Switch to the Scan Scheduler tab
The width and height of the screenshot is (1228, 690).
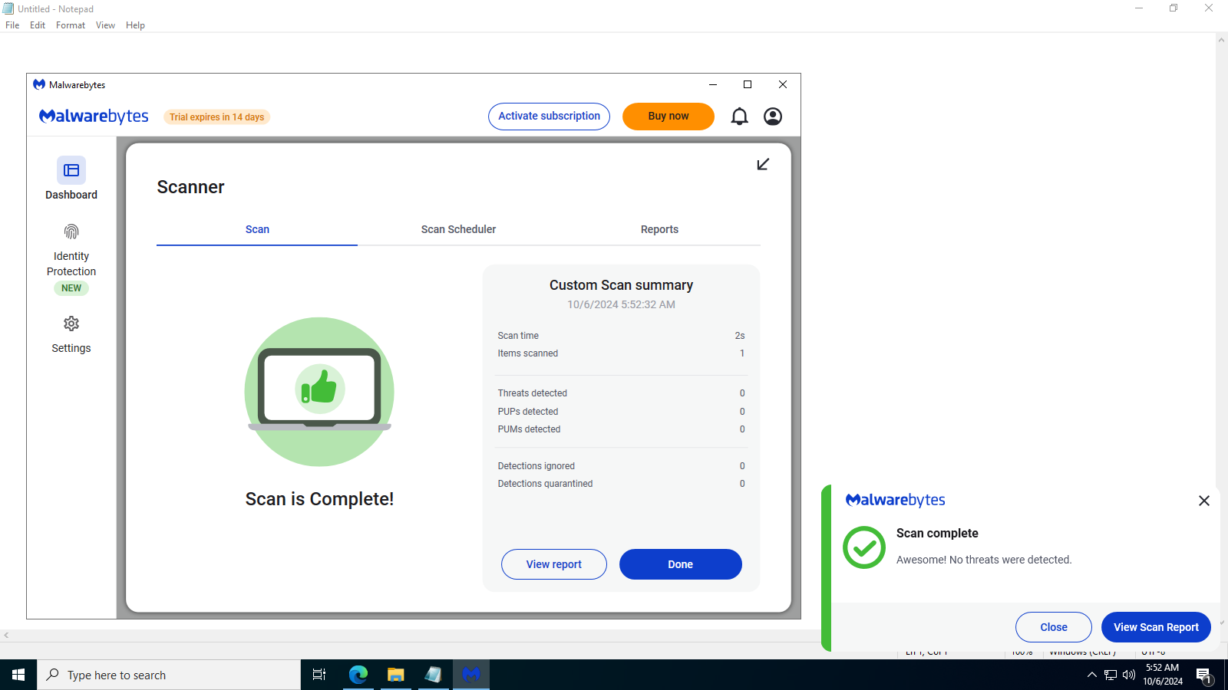point(458,229)
